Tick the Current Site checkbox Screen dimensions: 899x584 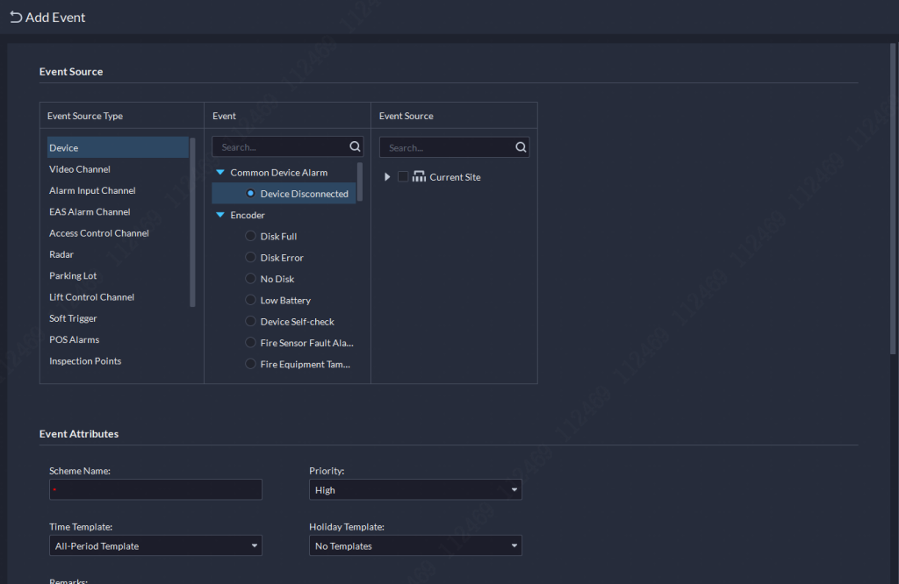[403, 177]
